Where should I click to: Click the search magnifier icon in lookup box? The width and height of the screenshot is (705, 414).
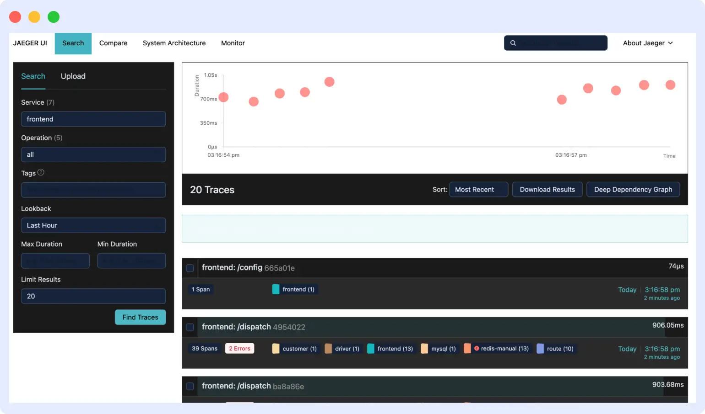pos(513,43)
